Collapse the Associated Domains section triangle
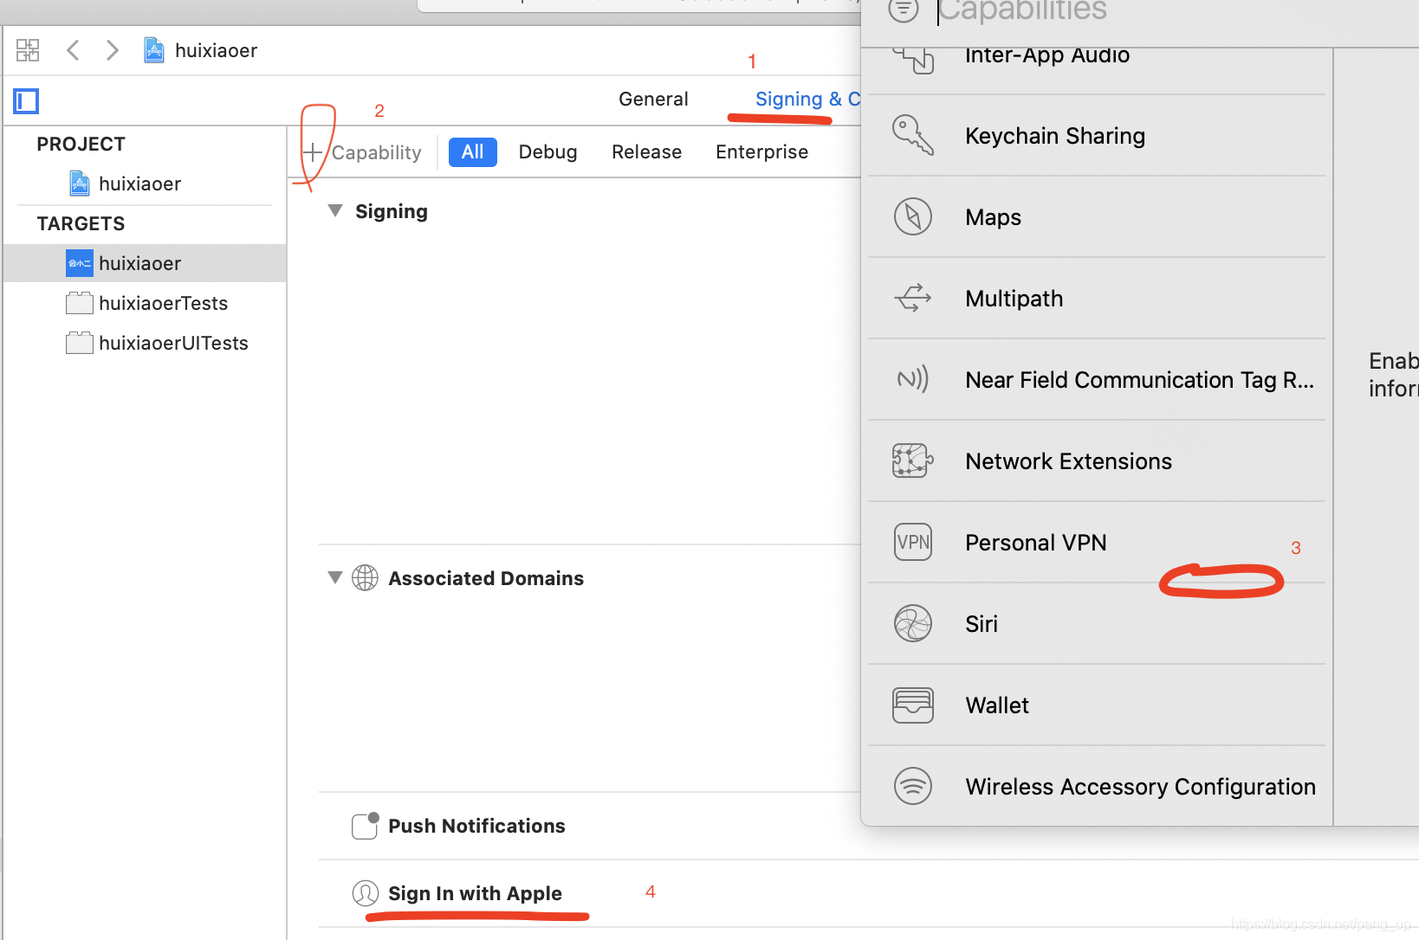This screenshot has height=940, width=1419. click(x=335, y=577)
